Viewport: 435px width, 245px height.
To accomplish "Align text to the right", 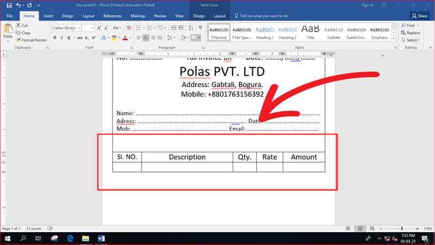I will [153, 38].
